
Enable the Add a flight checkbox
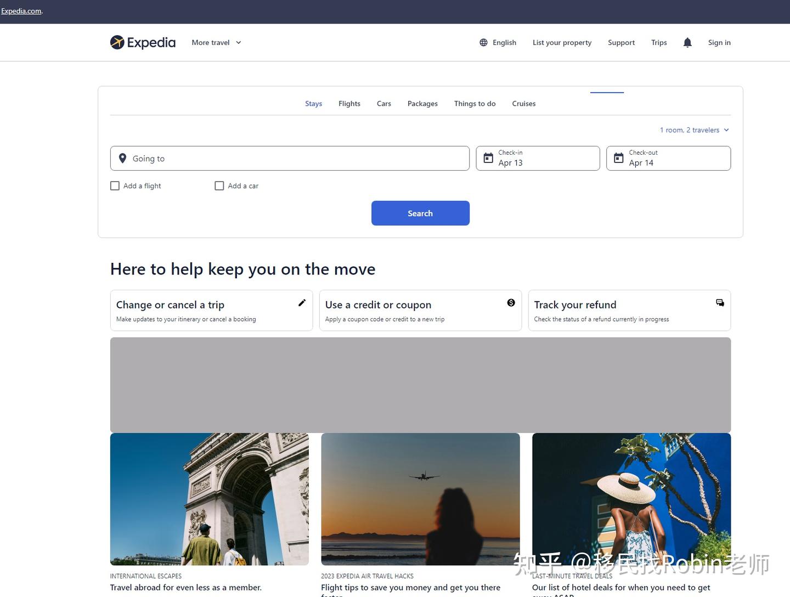[115, 186]
